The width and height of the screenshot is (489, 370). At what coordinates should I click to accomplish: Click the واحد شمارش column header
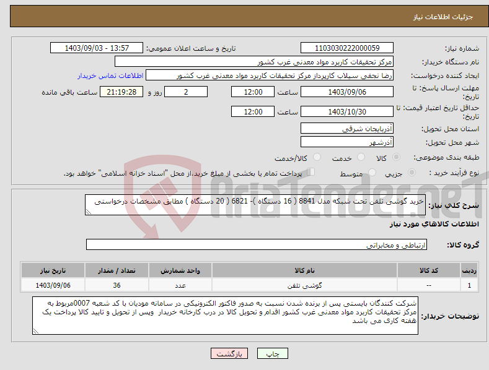coord(180,270)
